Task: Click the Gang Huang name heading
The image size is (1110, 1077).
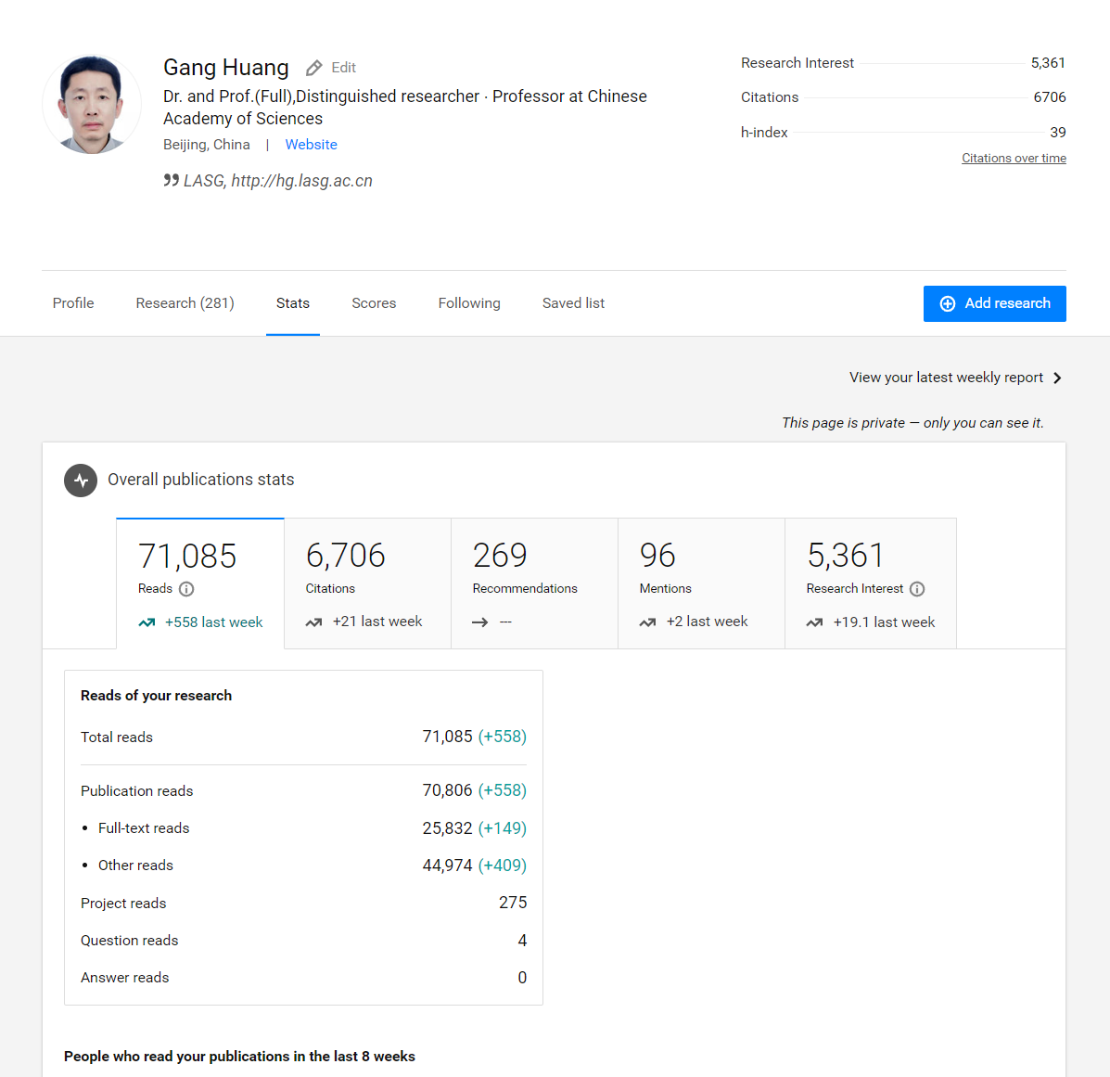Action: coord(226,68)
